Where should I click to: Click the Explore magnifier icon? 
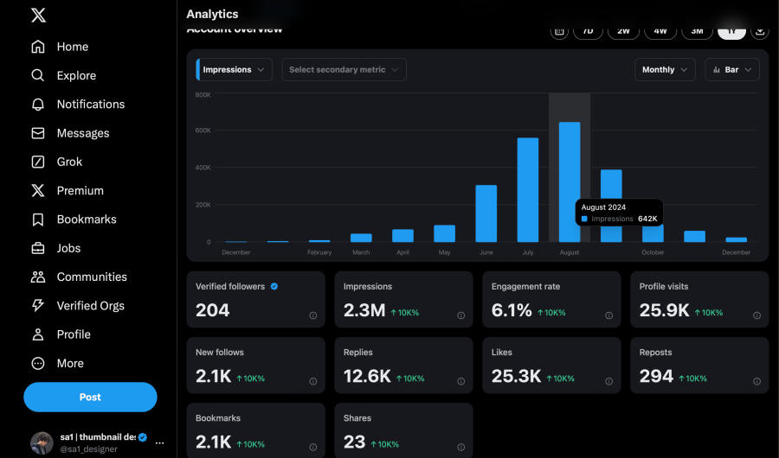(38, 75)
